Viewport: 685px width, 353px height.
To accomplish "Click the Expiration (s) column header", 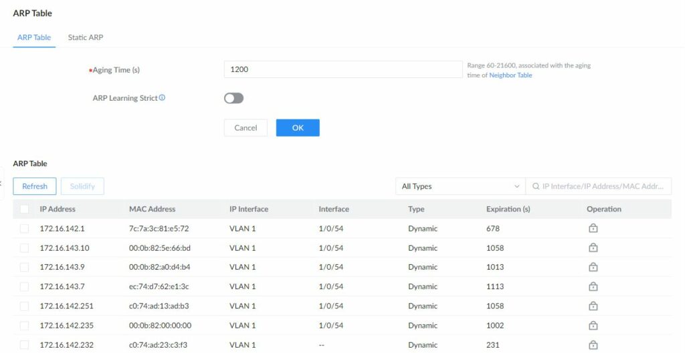I will click(x=508, y=209).
